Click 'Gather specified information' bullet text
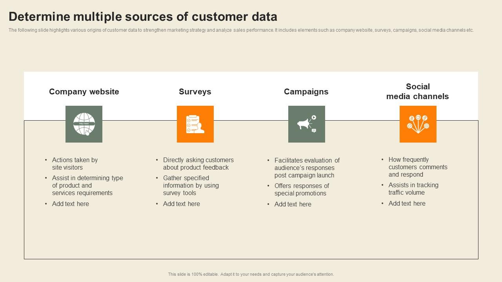Screen dimensions: 502x282 (191, 185)
